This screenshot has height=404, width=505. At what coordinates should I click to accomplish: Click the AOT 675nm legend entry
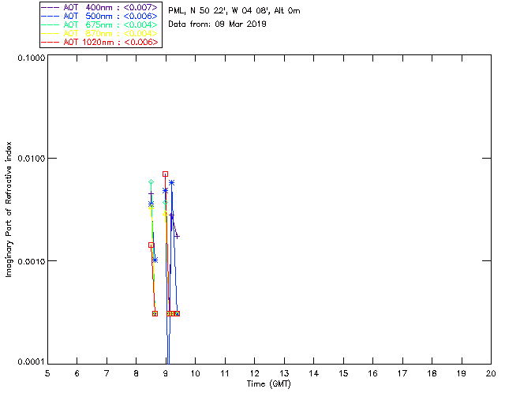(x=100, y=24)
